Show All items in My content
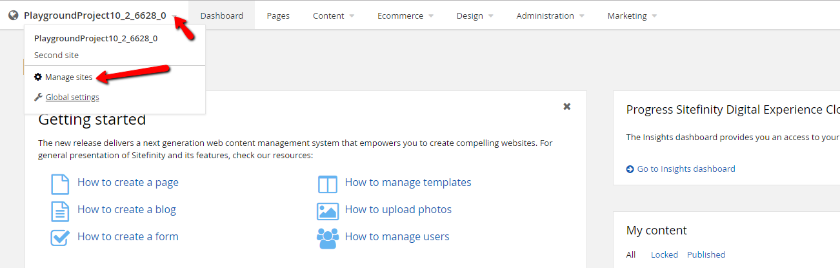 (x=631, y=255)
